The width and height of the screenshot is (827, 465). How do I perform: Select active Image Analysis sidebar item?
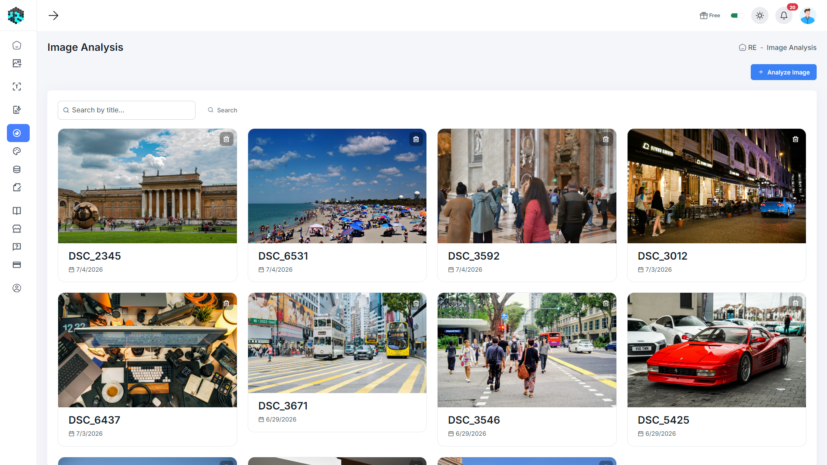point(18,133)
